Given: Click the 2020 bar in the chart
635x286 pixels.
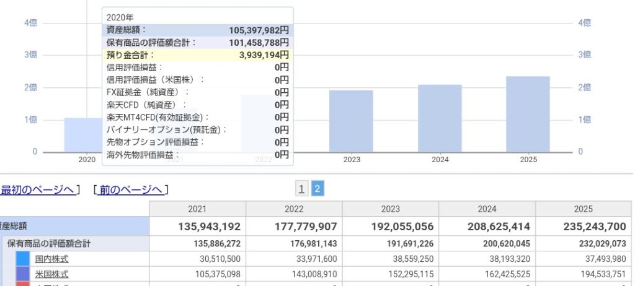Looking at the screenshot, I should tap(84, 135).
